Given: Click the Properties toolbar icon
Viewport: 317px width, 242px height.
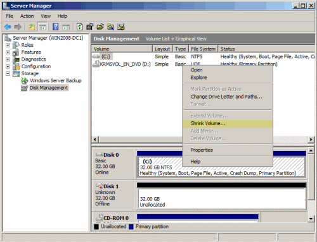Looking at the screenshot, I should pyautogui.click(x=90, y=27).
